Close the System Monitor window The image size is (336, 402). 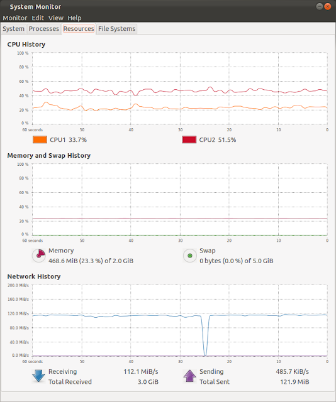click(x=328, y=6)
